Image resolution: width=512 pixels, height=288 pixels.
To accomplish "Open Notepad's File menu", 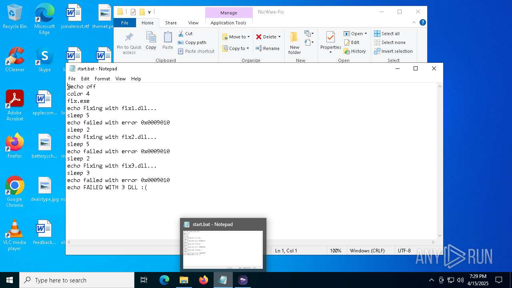I will (72, 79).
